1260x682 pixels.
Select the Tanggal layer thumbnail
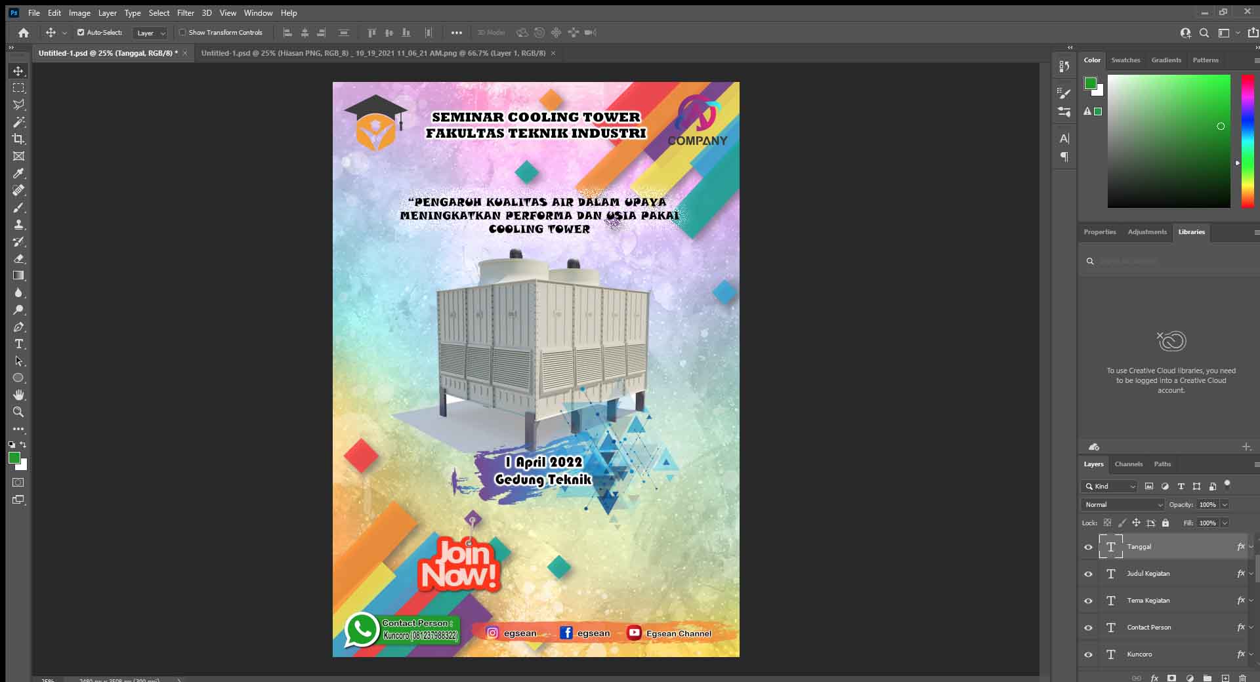pos(1111,547)
